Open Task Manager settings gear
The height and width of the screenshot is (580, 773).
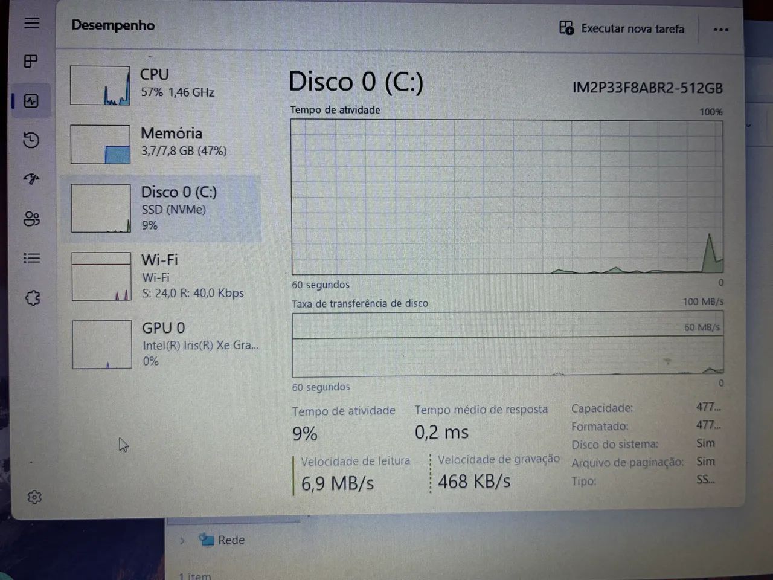(34, 497)
